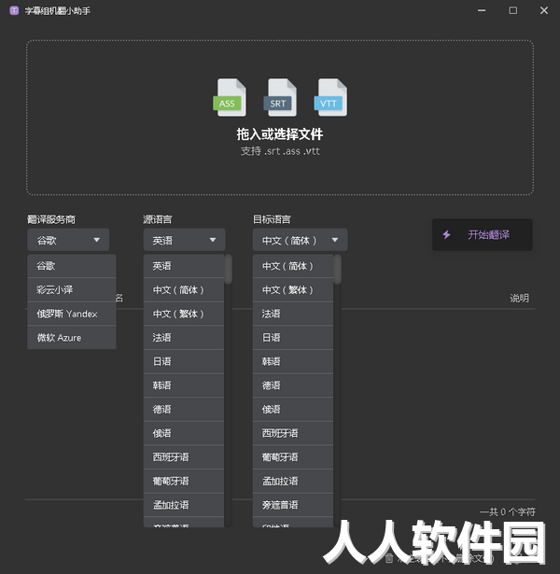Open the 源语言 source language dropdown

pos(184,240)
